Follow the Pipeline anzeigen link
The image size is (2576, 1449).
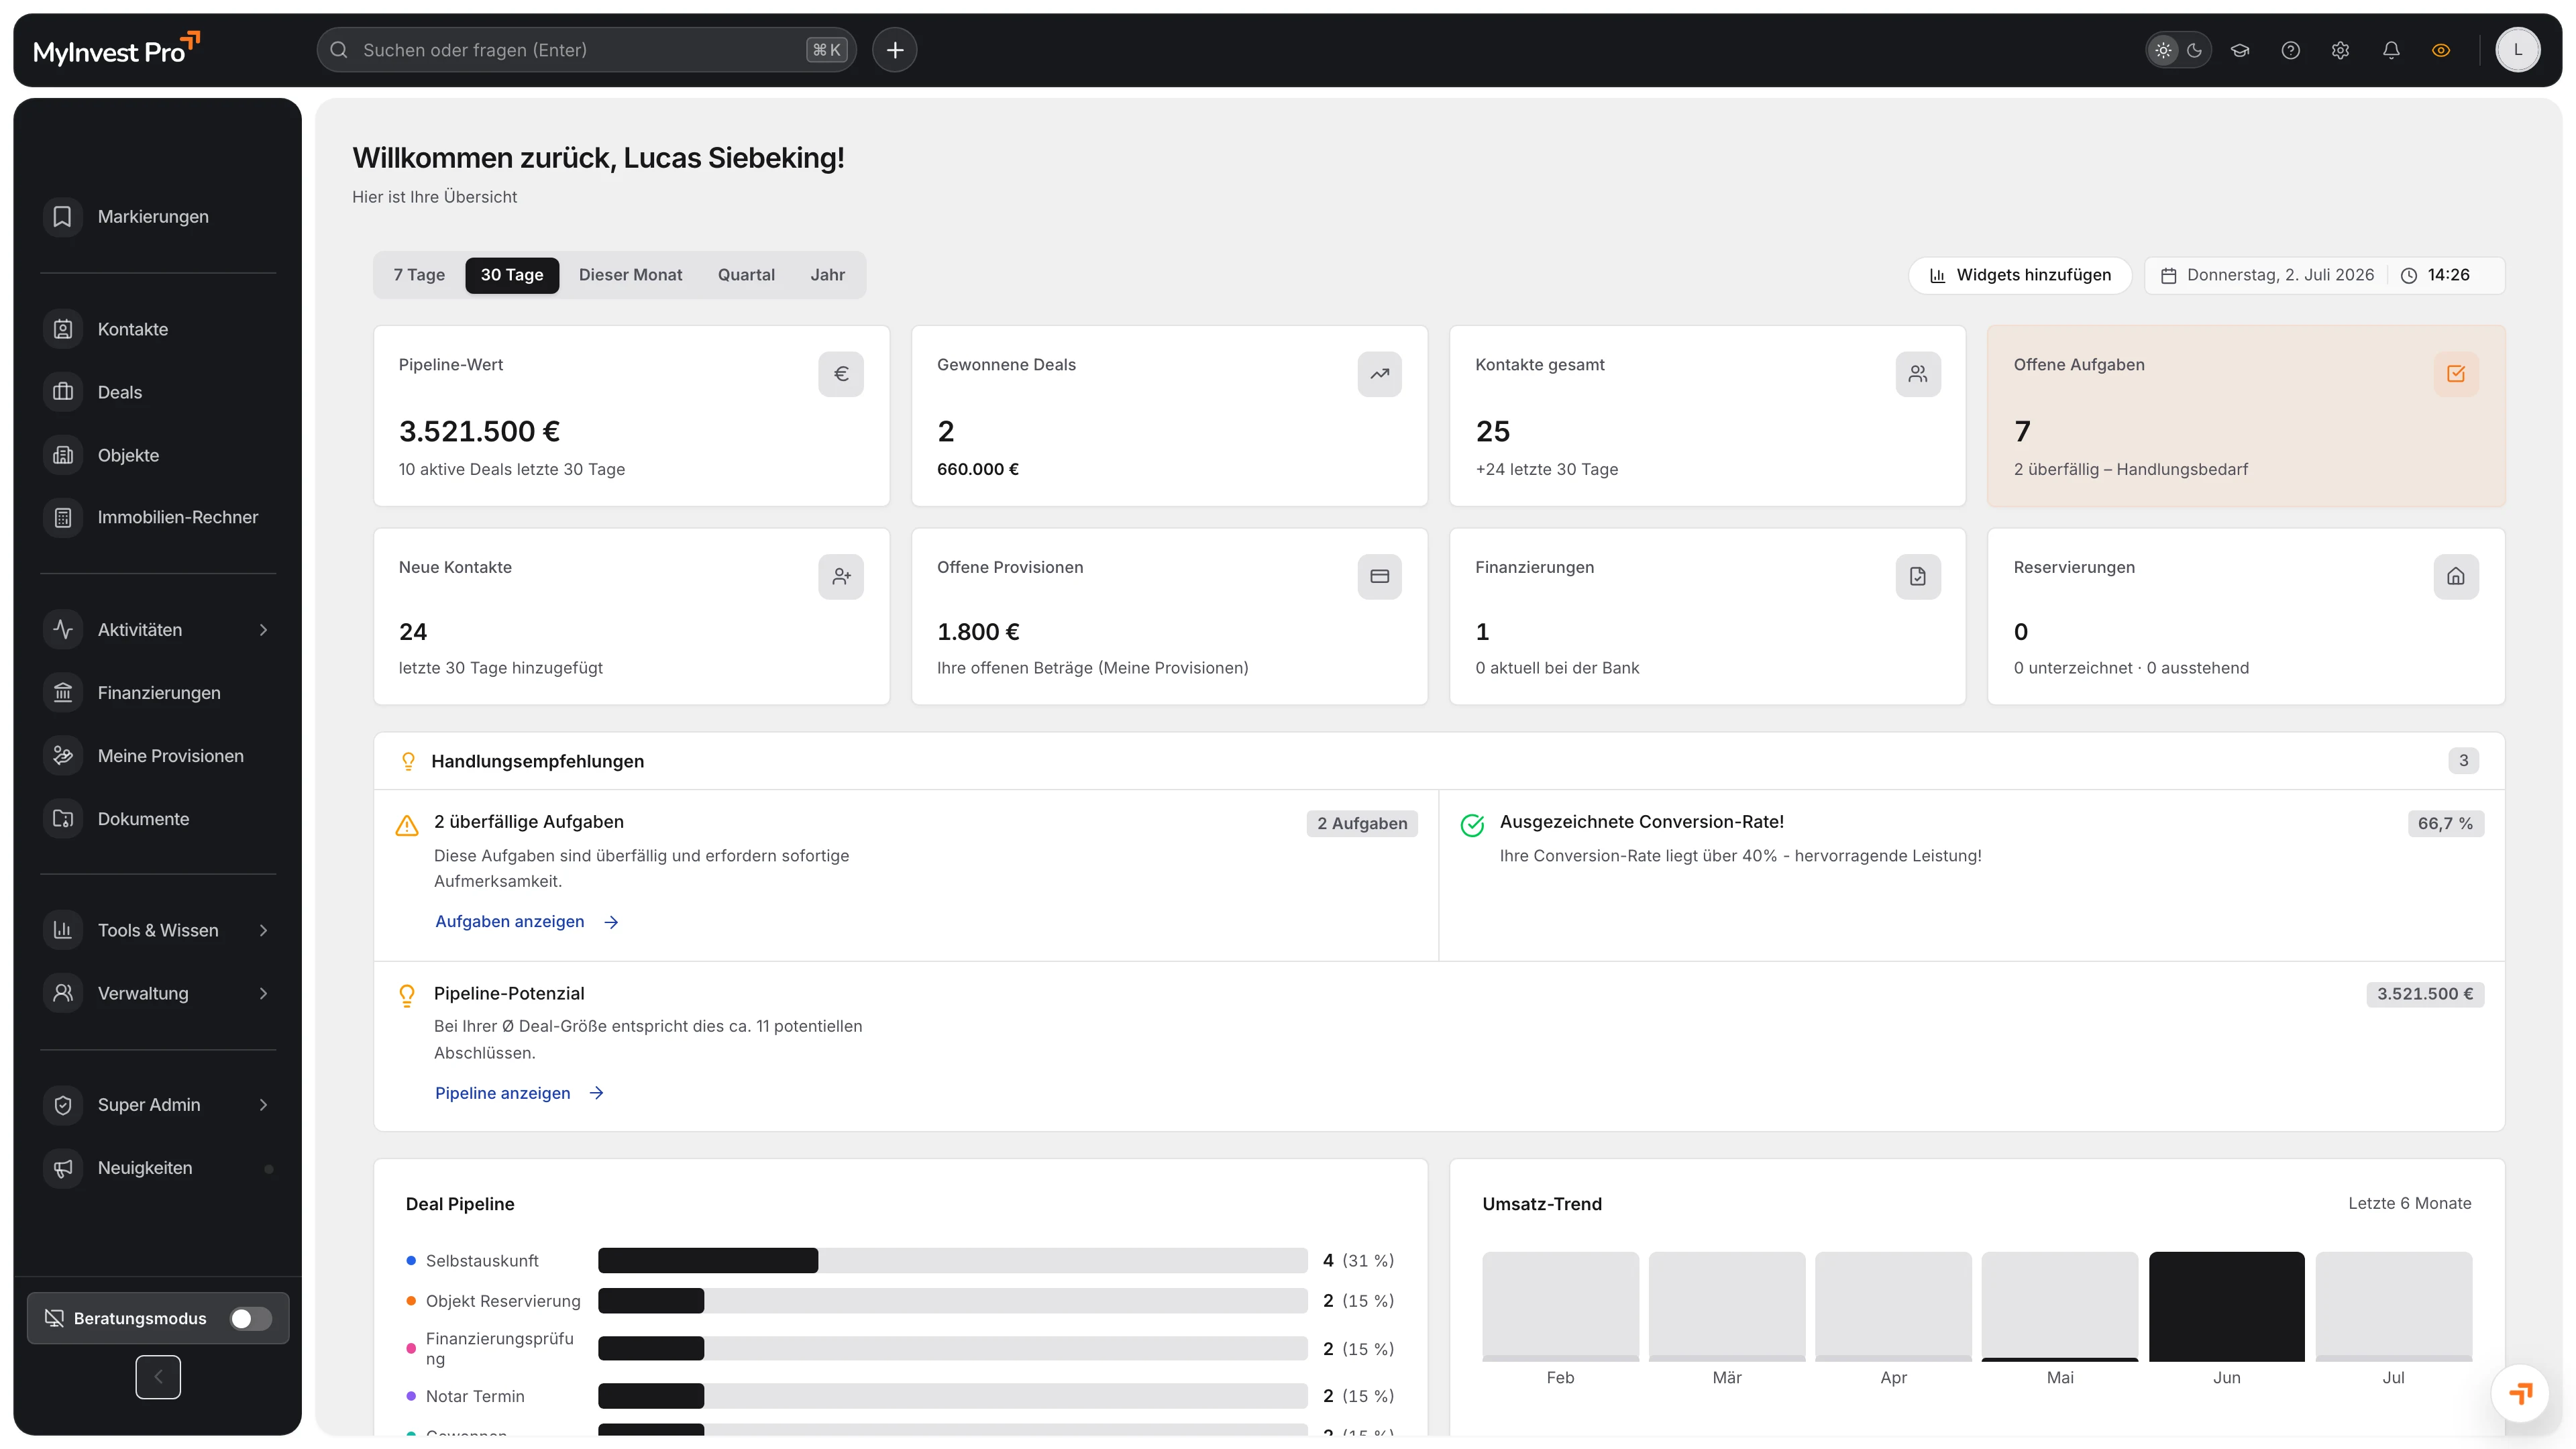point(520,1093)
